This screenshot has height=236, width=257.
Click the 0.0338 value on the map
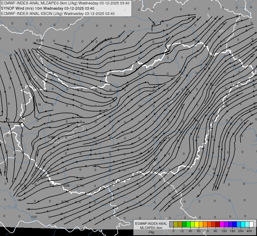click(x=65, y=186)
